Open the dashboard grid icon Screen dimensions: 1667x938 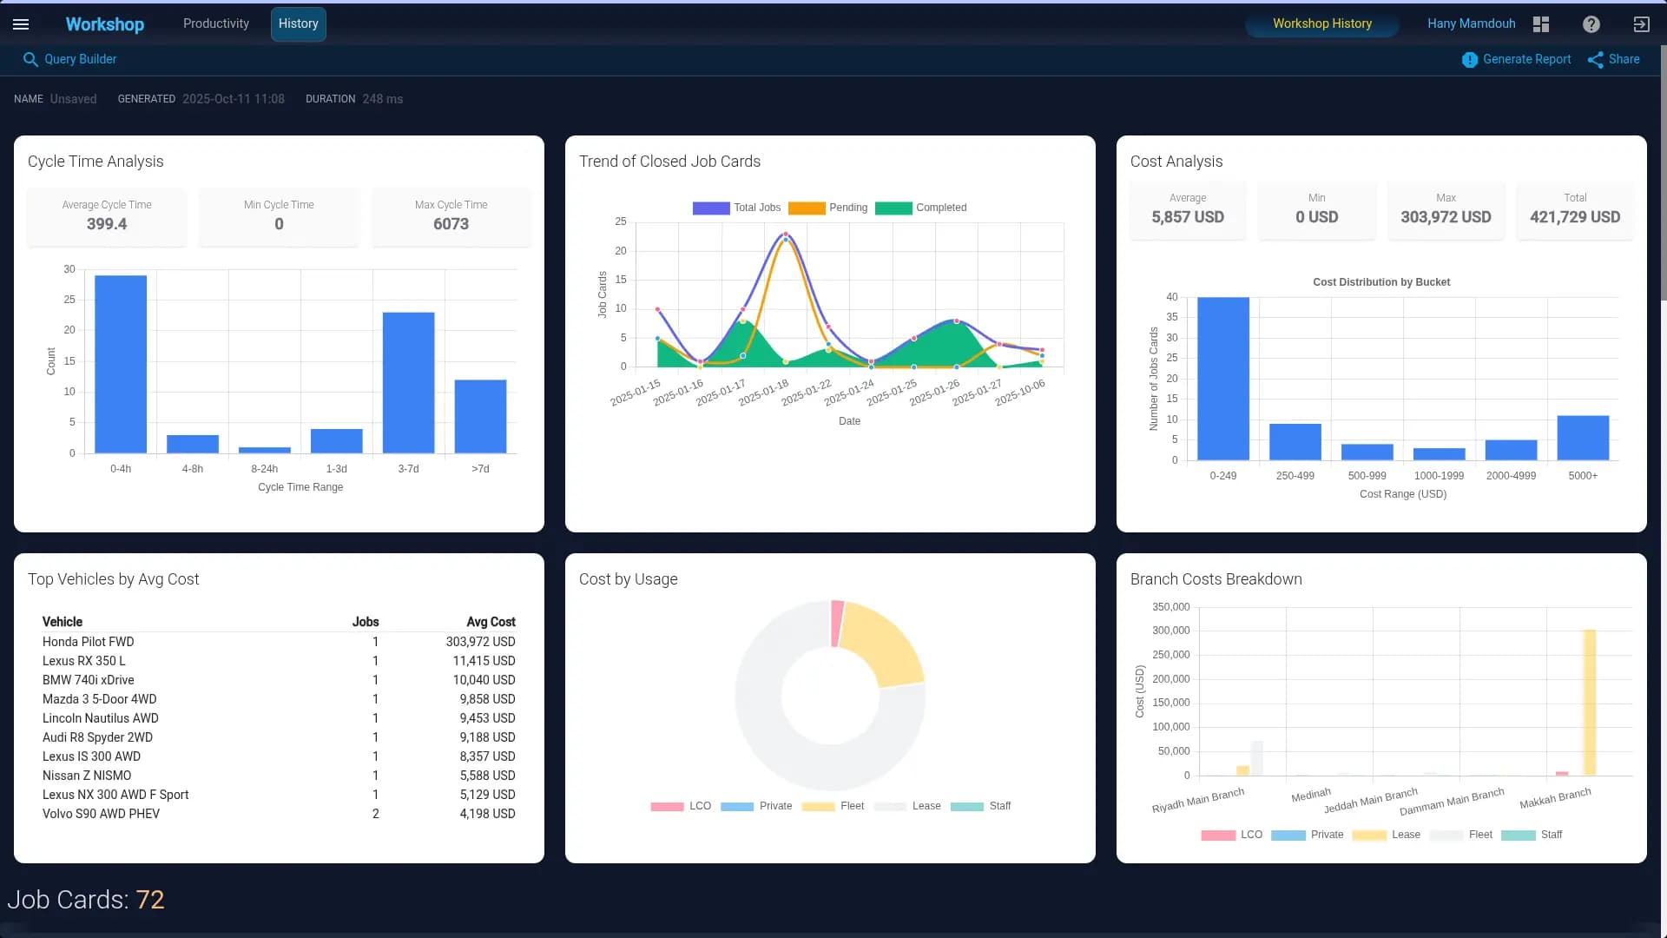pyautogui.click(x=1541, y=24)
